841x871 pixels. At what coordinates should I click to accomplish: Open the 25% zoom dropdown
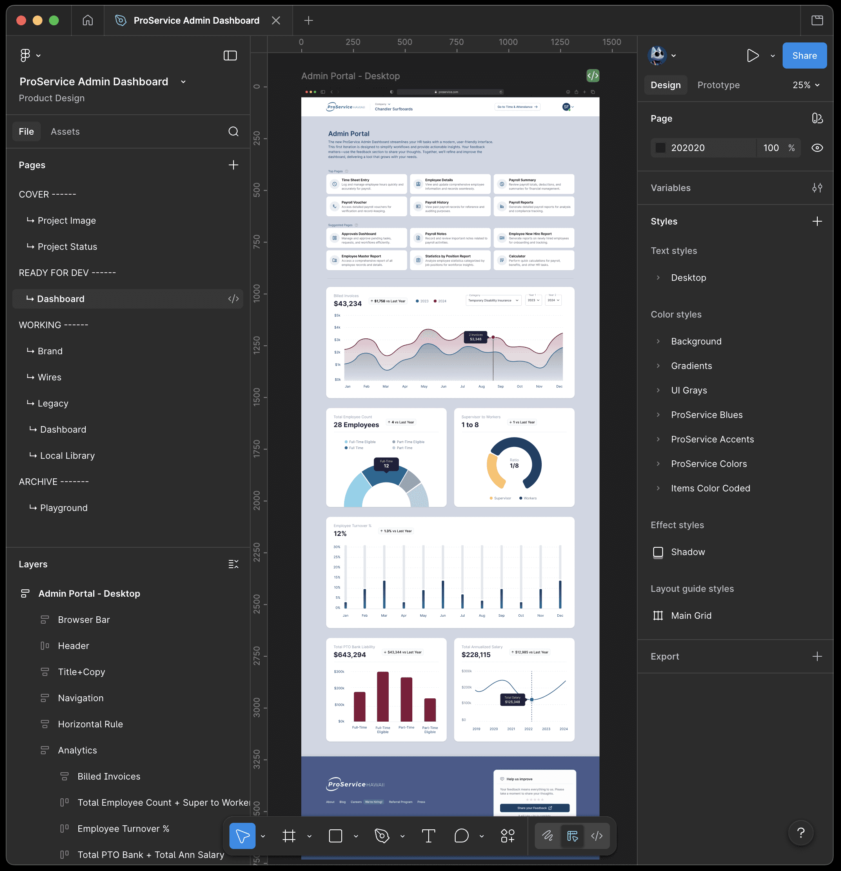click(x=806, y=85)
